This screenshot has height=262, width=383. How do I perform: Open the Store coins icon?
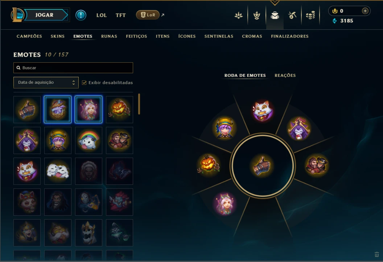point(310,15)
